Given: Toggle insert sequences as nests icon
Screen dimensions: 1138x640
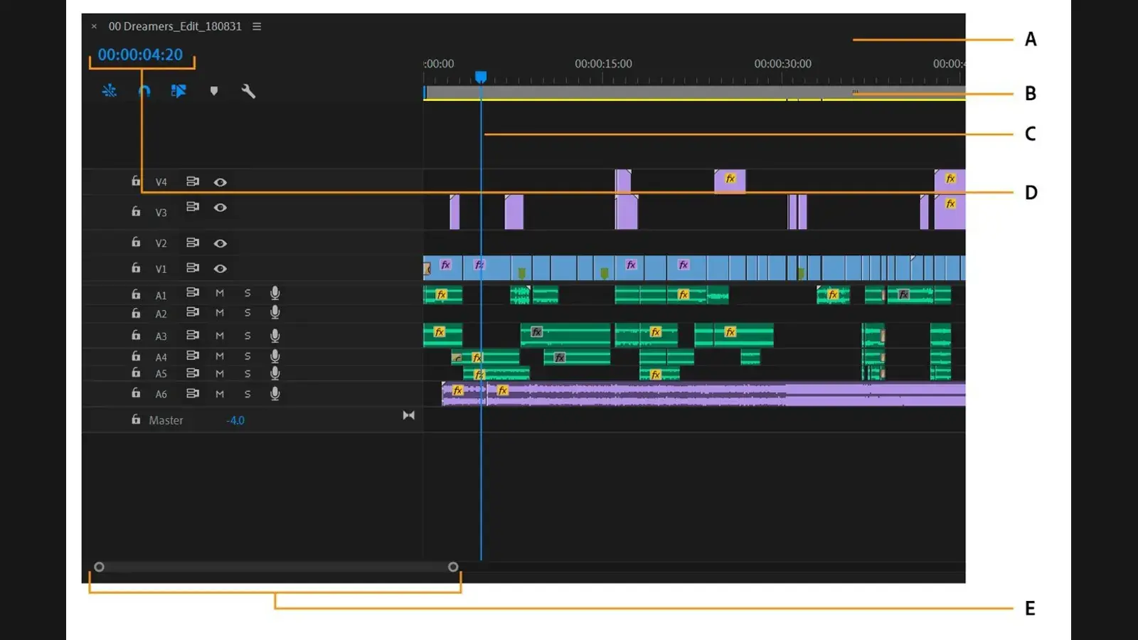Looking at the screenshot, I should (x=110, y=91).
